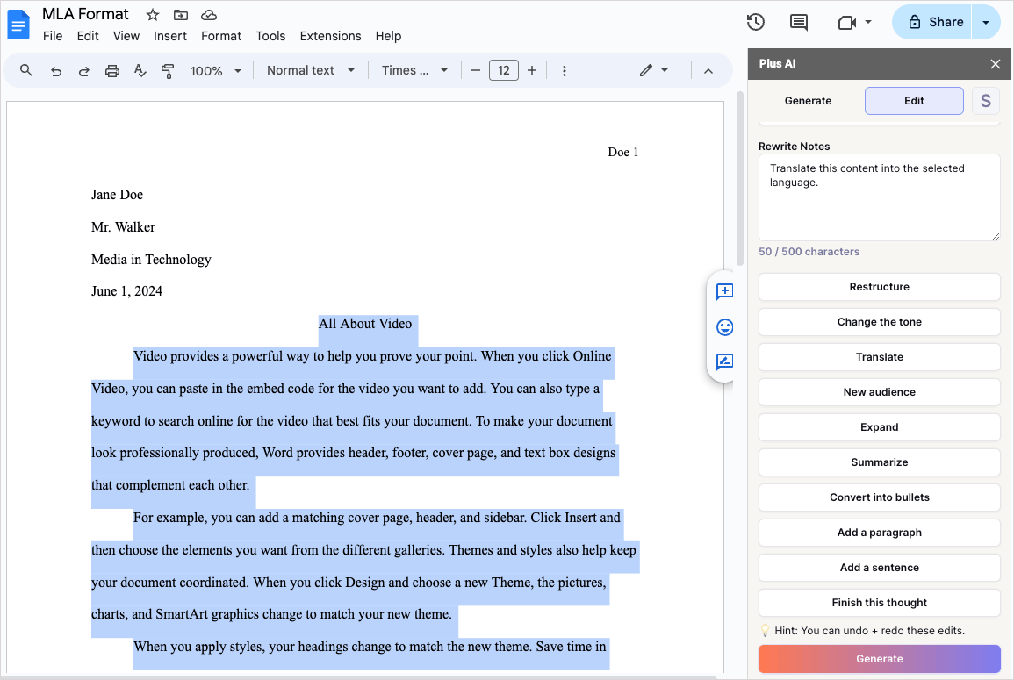Open Help menu
1014x680 pixels.
click(388, 36)
